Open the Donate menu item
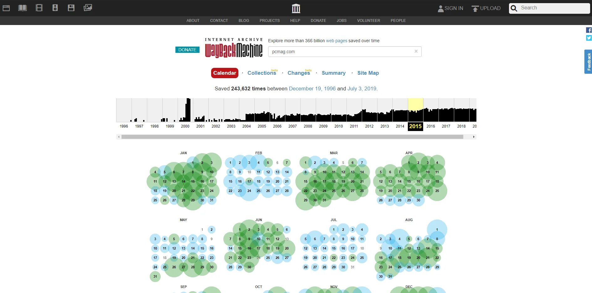This screenshot has width=592, height=293. [318, 21]
